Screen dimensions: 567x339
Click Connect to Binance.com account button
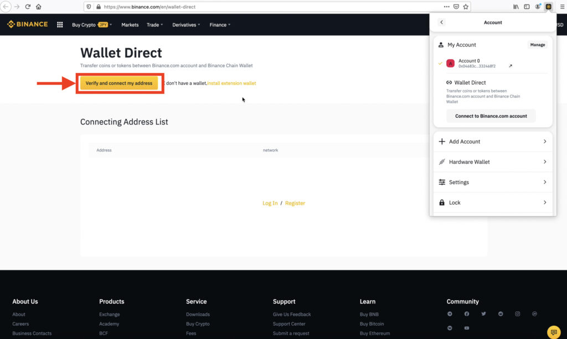coord(491,116)
